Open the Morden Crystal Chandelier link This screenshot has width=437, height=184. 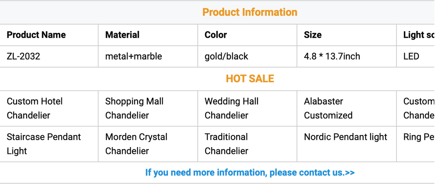[136, 144]
